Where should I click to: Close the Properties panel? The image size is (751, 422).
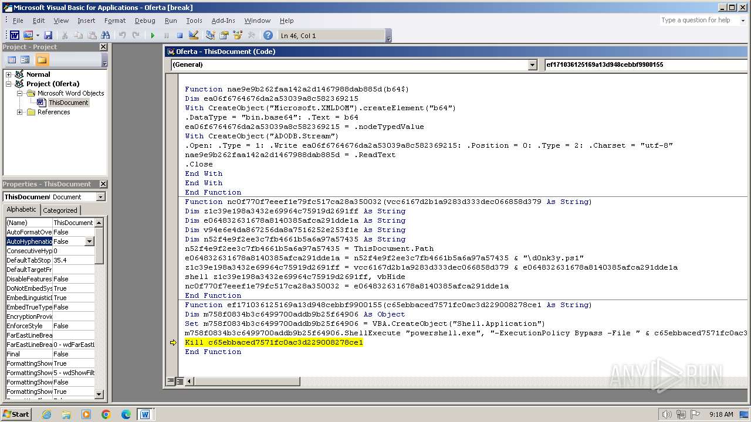tap(103, 184)
